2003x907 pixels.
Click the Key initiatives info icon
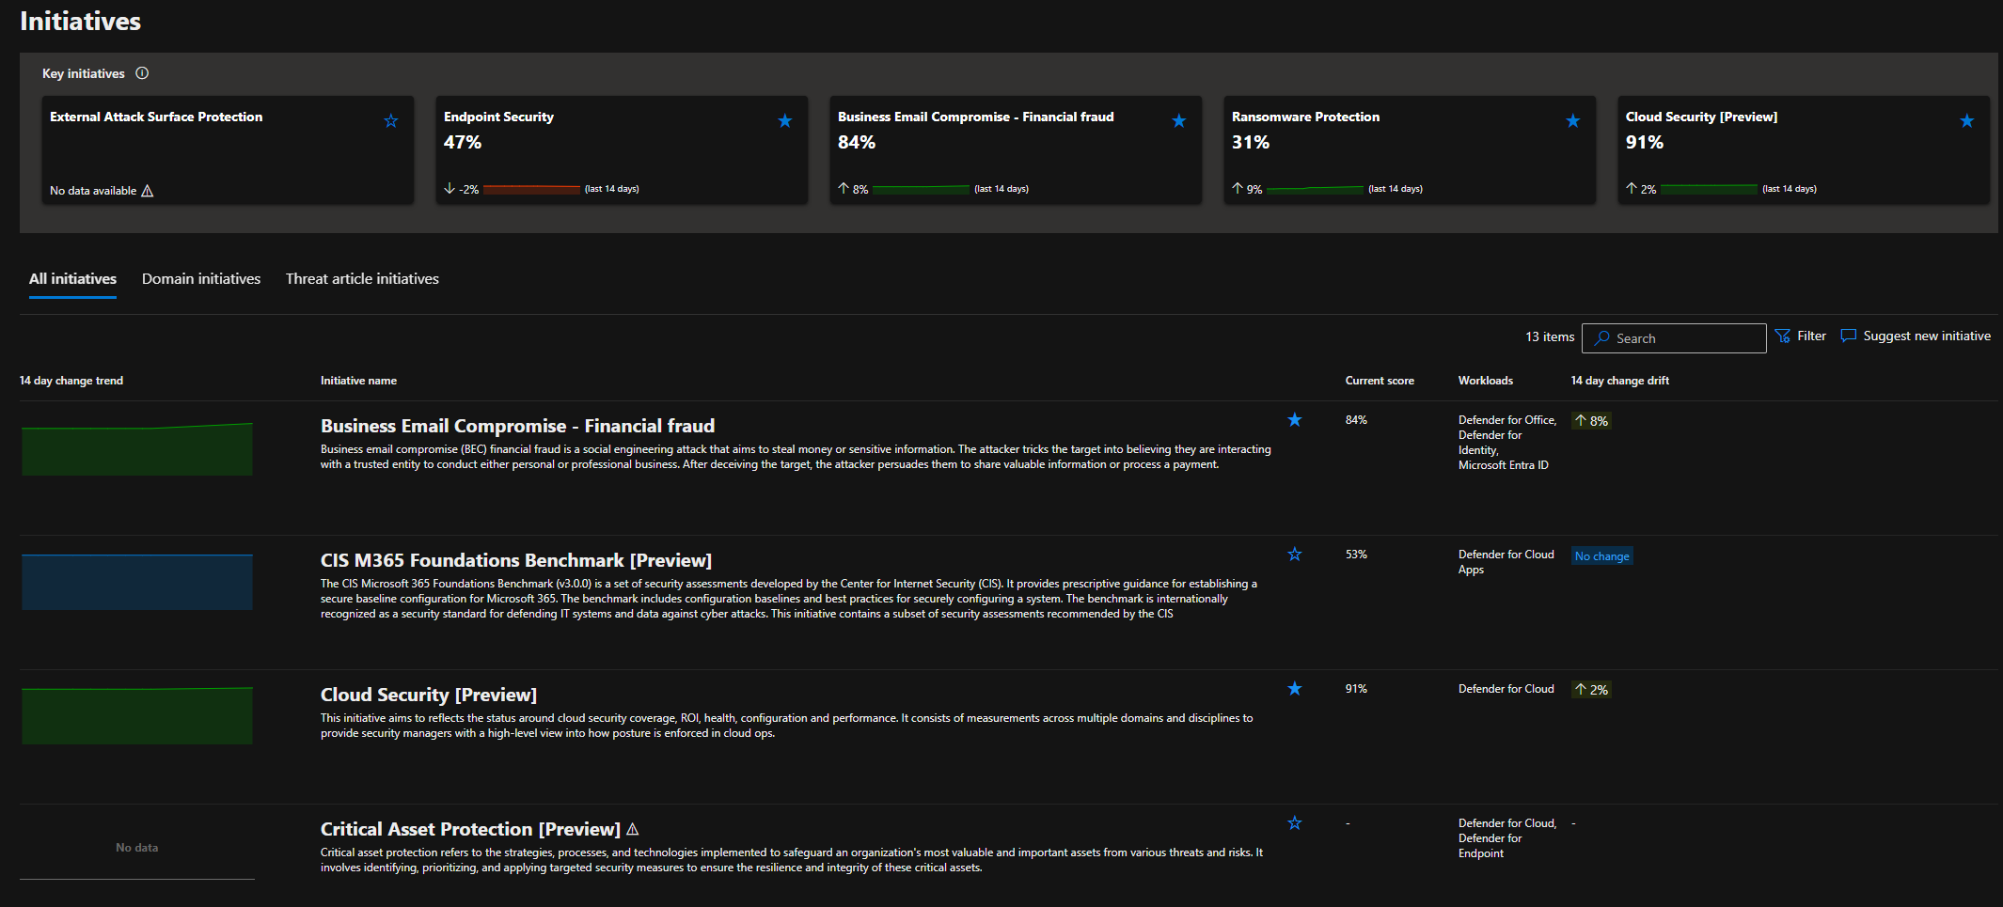(142, 73)
